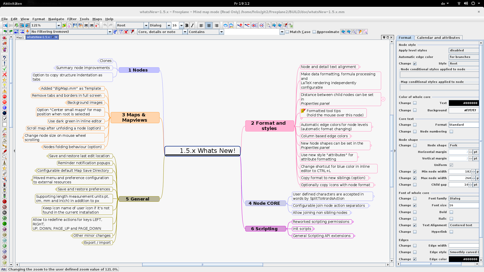This screenshot has width=484, height=272.
Task: Switch to the Calendar and attributes tab
Action: pos(438,38)
